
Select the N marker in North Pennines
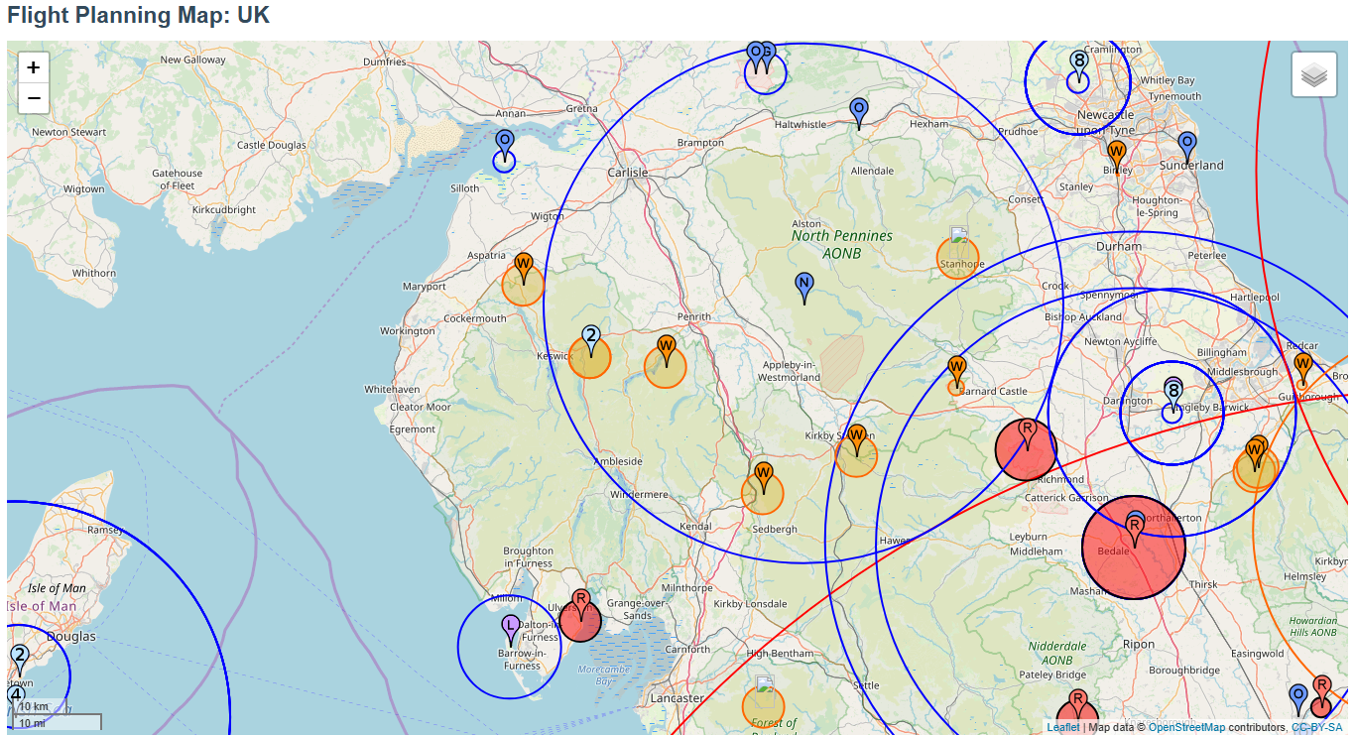tap(804, 288)
